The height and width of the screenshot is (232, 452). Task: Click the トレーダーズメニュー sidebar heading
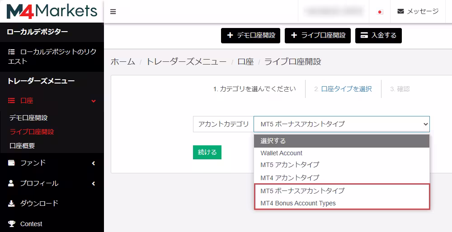pyautogui.click(x=41, y=81)
